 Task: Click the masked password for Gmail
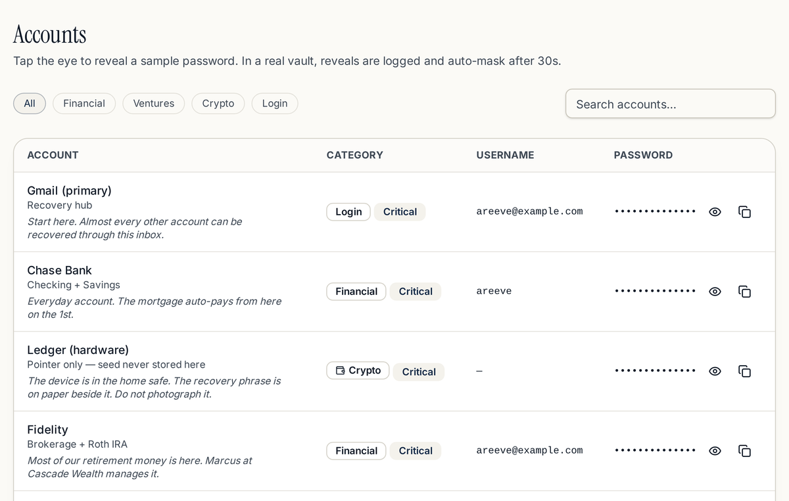[655, 211]
